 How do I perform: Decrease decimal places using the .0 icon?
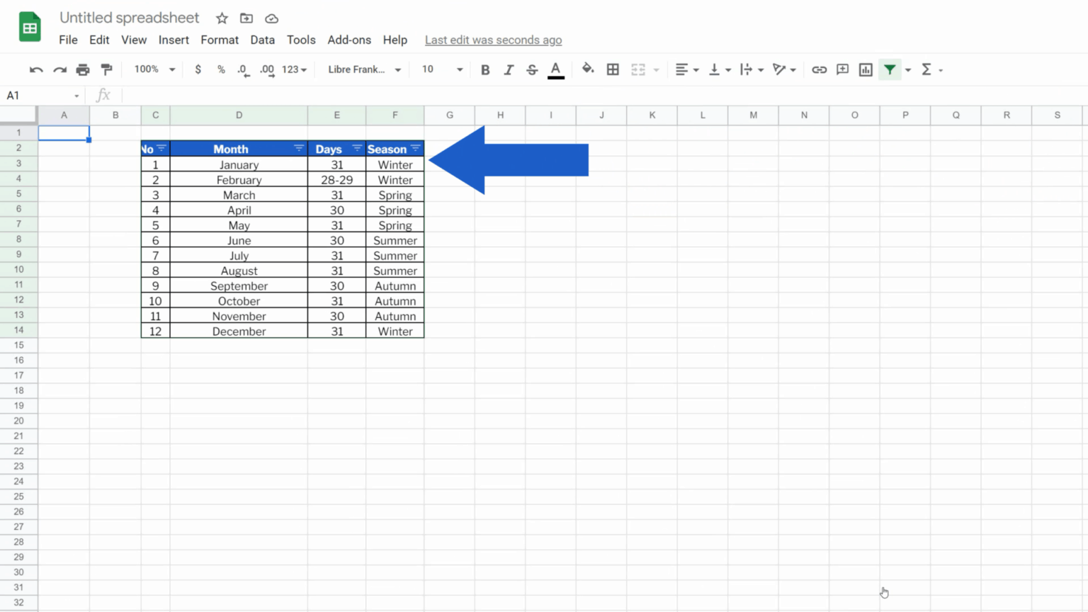pos(242,69)
